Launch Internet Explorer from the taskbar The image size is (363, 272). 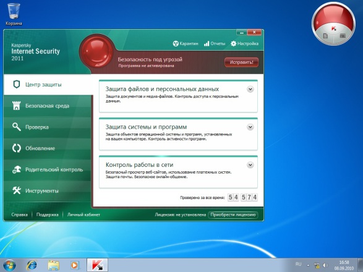[x=32, y=265]
